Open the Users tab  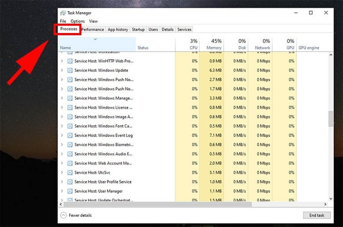point(153,29)
